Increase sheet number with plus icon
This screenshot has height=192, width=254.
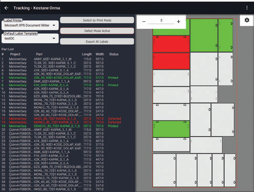tap(179, 22)
